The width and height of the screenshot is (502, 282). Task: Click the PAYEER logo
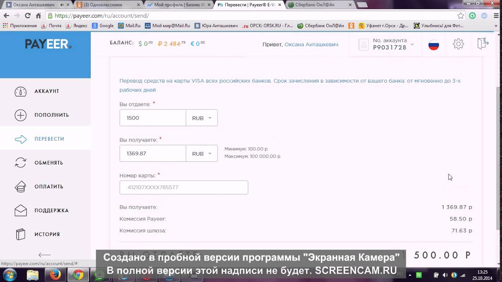48,44
